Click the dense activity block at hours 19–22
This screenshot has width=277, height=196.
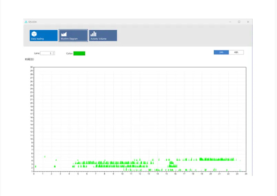click(217, 159)
